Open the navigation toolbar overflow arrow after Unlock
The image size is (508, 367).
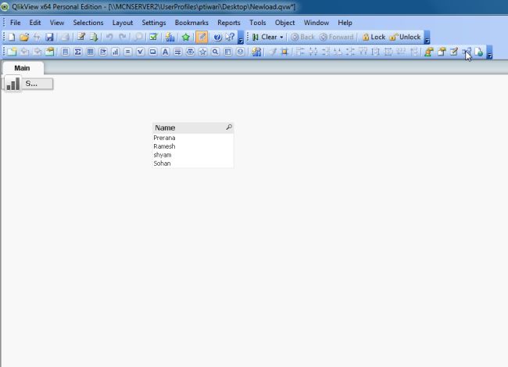[427, 38]
